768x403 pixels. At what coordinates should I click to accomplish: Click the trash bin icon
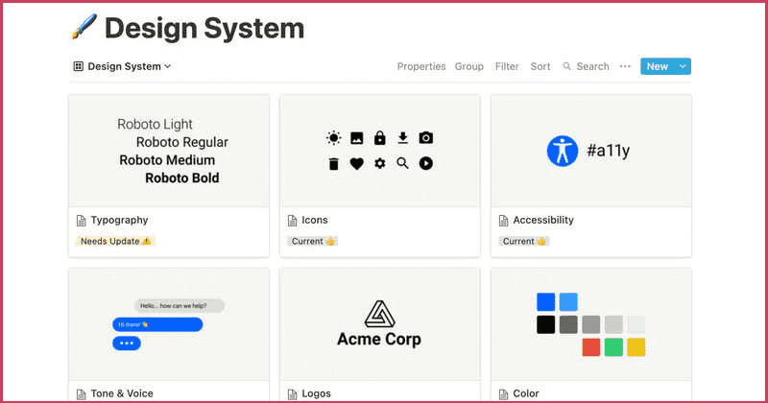[333, 163]
